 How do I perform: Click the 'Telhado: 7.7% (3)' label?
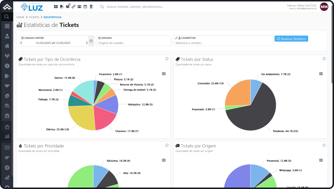pos(48,99)
